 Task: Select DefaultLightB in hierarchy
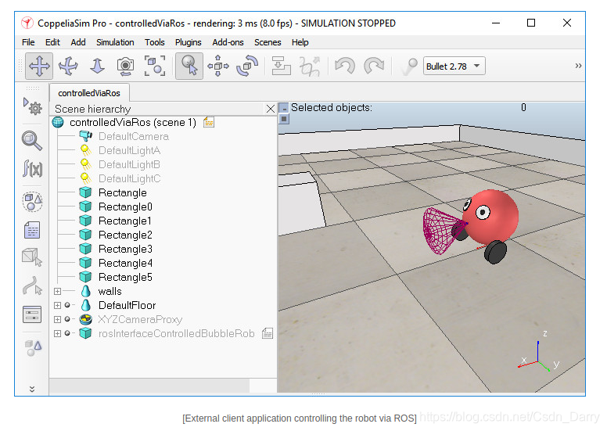pos(129,164)
